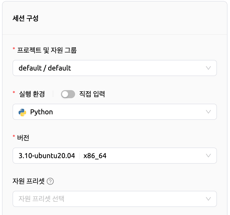The height and width of the screenshot is (215, 230).
Task: Click the chevron on the 버전 selector
Action: 208,156
